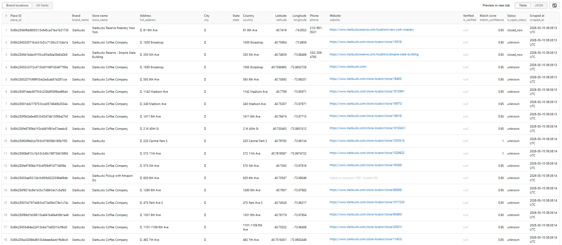
Task: Open the store-locator/store/11433 link
Action: click(366, 239)
